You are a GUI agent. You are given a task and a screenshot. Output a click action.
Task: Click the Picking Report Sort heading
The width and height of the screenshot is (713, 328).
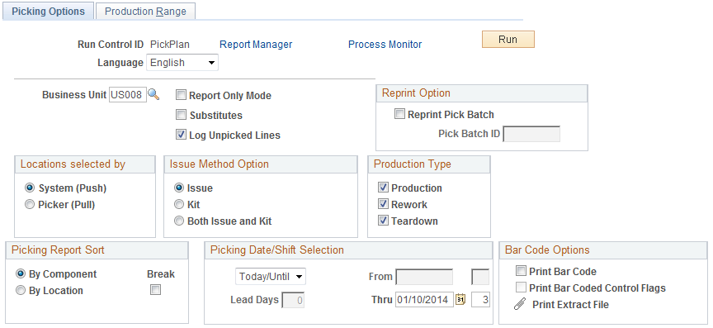(59, 250)
